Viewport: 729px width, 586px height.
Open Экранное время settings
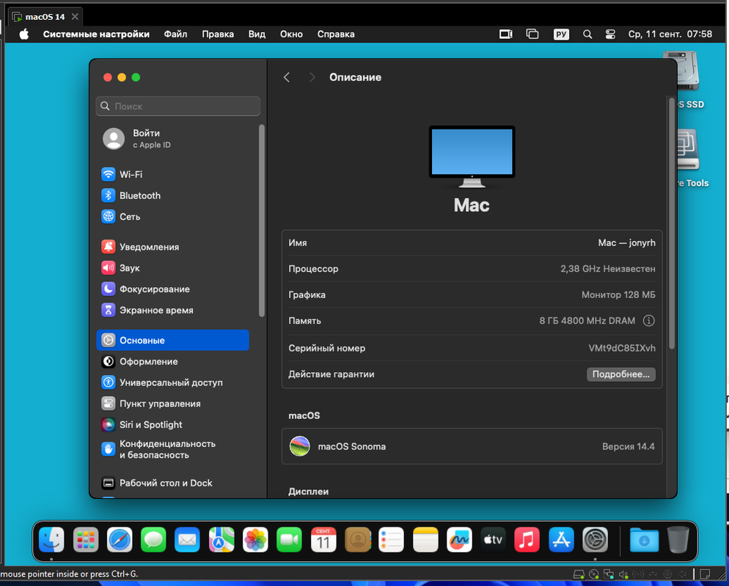[x=172, y=310]
